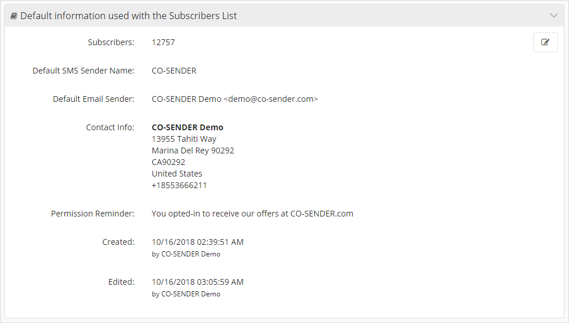Click the edit pencil icon button
Image resolution: width=569 pixels, height=323 pixels.
tap(545, 42)
